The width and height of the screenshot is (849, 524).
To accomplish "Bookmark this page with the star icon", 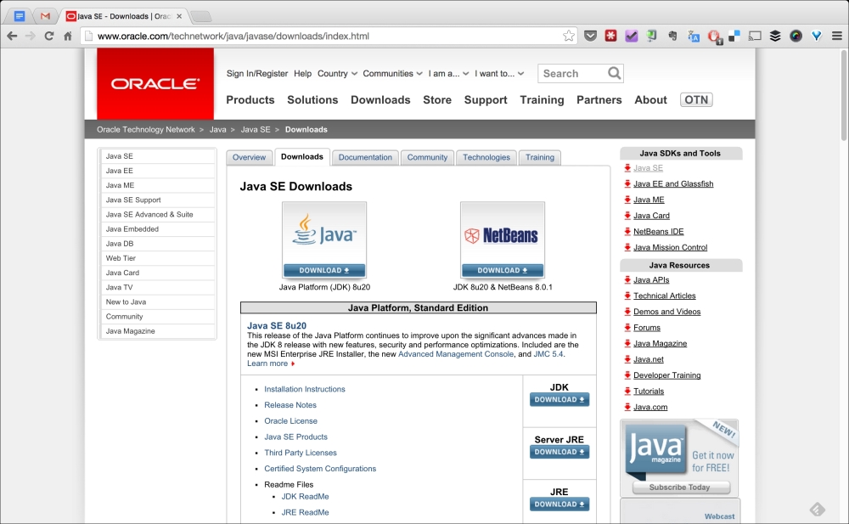I will point(569,37).
